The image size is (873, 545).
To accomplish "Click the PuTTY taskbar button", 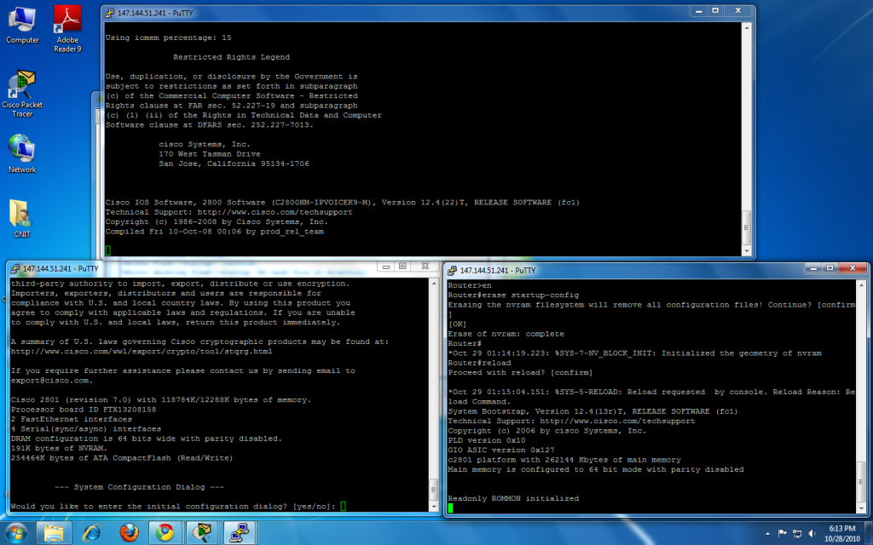I will click(239, 532).
